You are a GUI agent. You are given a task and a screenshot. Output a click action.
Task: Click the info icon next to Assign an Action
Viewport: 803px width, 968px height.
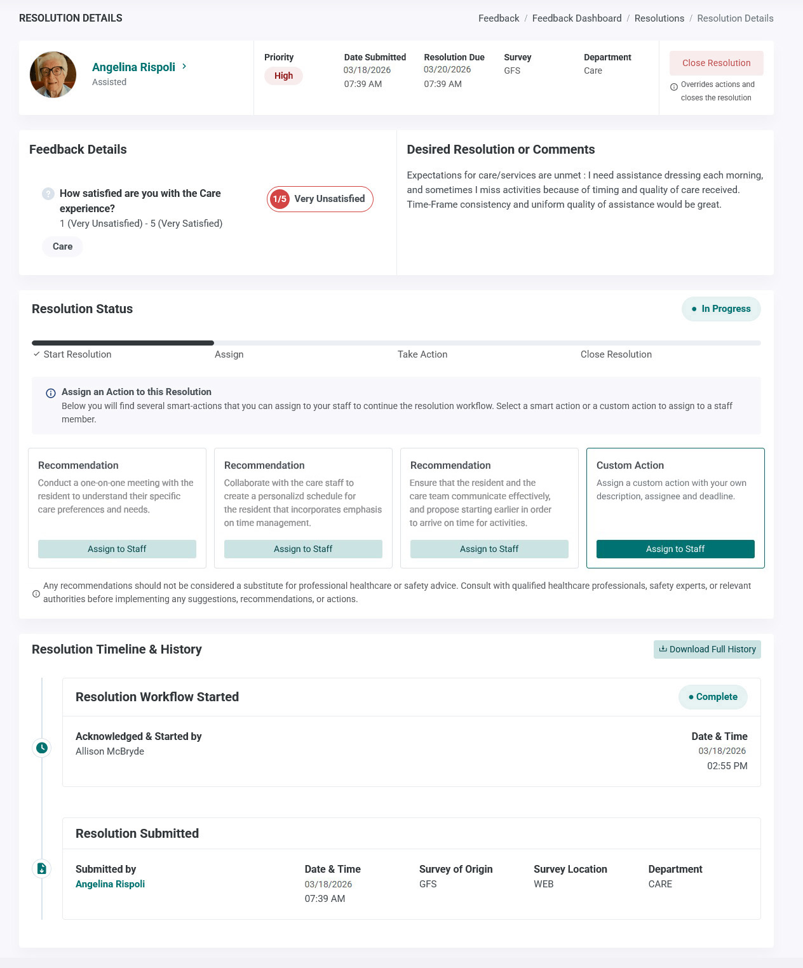[51, 393]
